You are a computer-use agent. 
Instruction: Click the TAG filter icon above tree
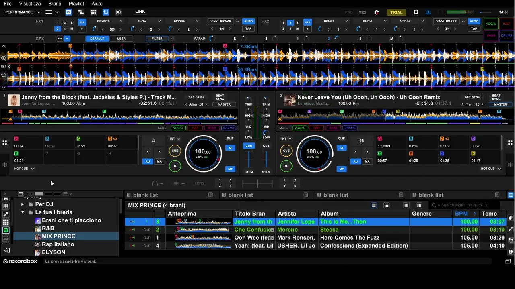pos(30,194)
